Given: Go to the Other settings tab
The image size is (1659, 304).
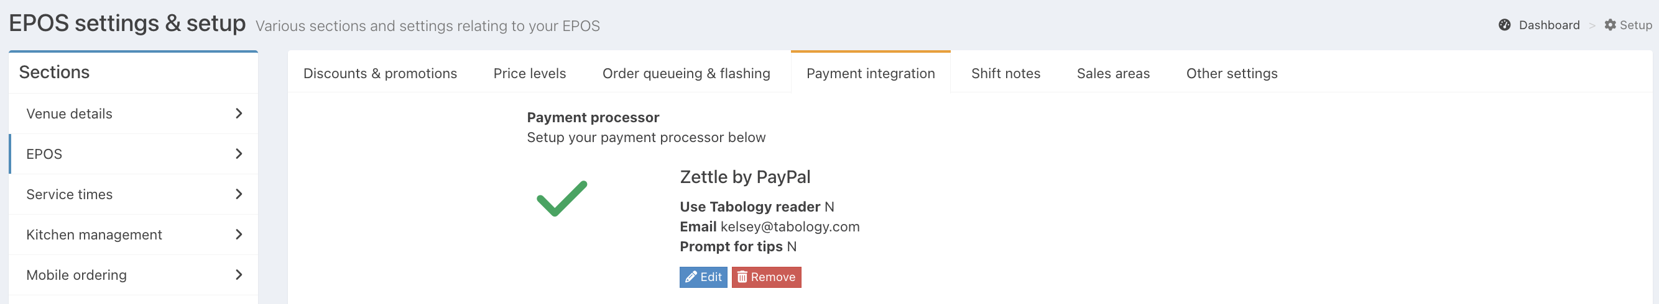Looking at the screenshot, I should click(x=1231, y=73).
